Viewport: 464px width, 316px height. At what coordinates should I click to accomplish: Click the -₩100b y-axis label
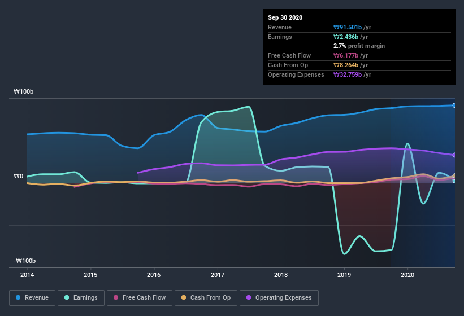click(x=23, y=261)
